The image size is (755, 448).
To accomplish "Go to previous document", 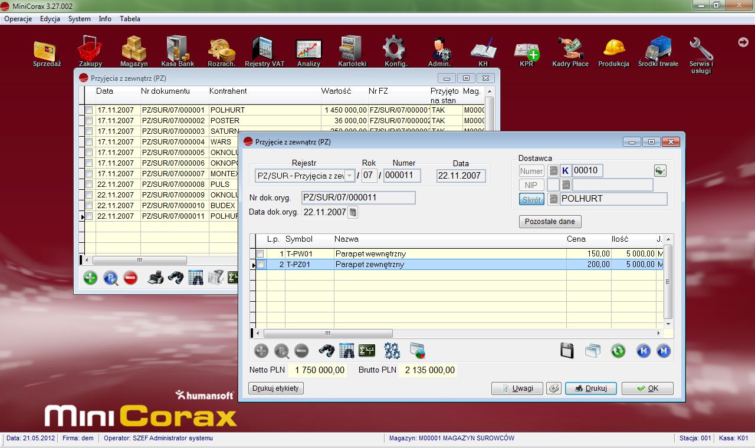I will [x=643, y=351].
